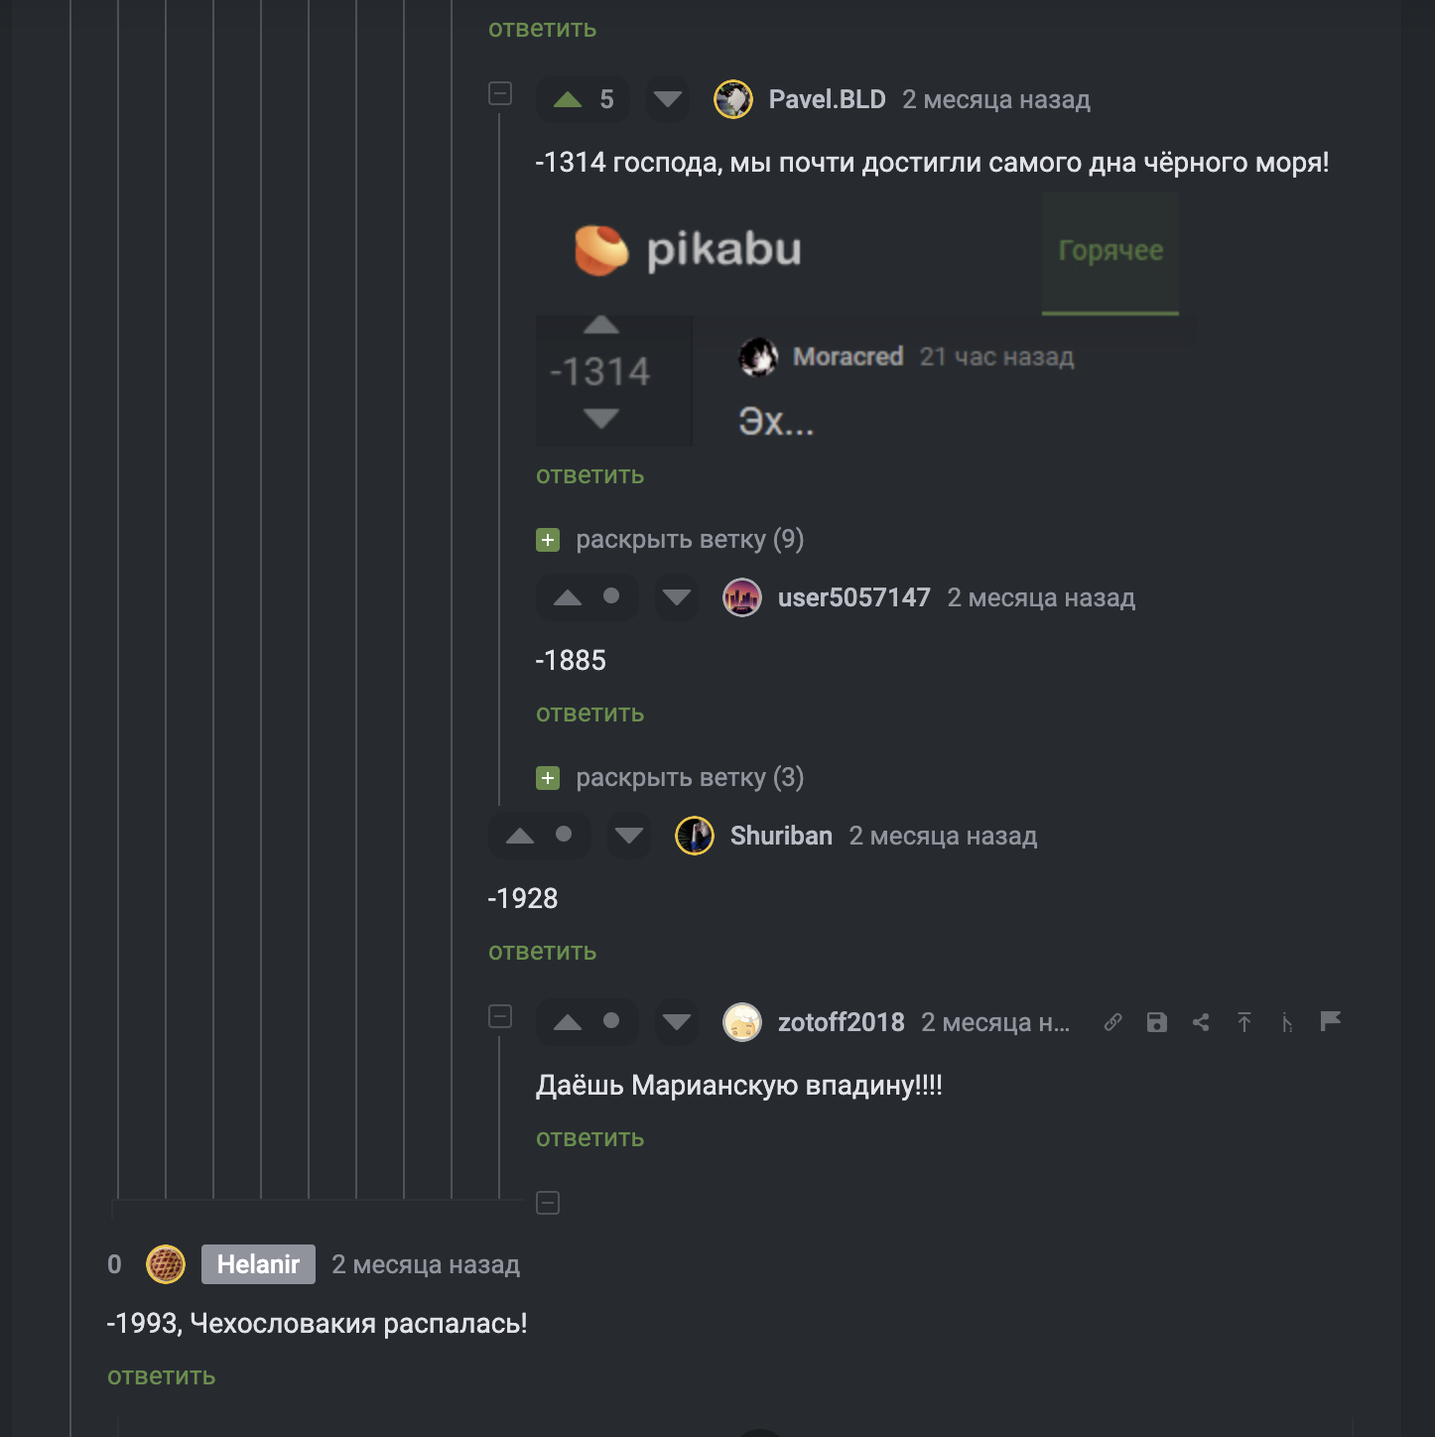Report zotoff2018's comment with flag icon

(1331, 1021)
